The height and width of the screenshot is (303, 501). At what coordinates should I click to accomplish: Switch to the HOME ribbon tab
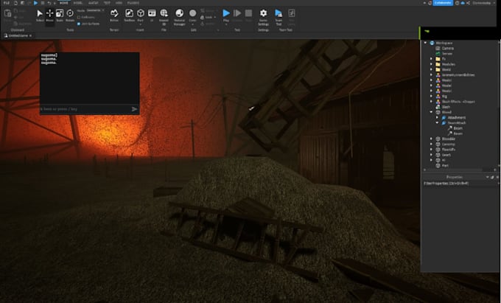[64, 3]
